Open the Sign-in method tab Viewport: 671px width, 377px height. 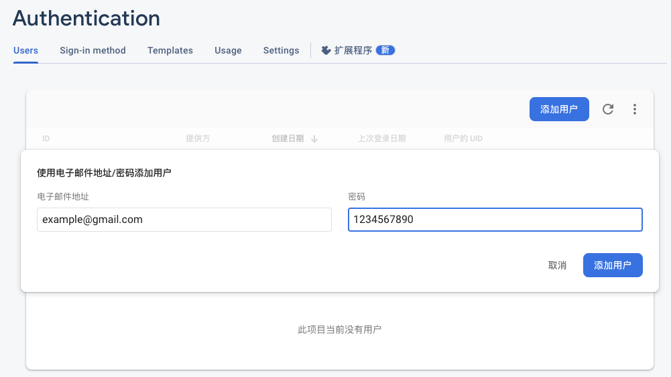(x=93, y=50)
